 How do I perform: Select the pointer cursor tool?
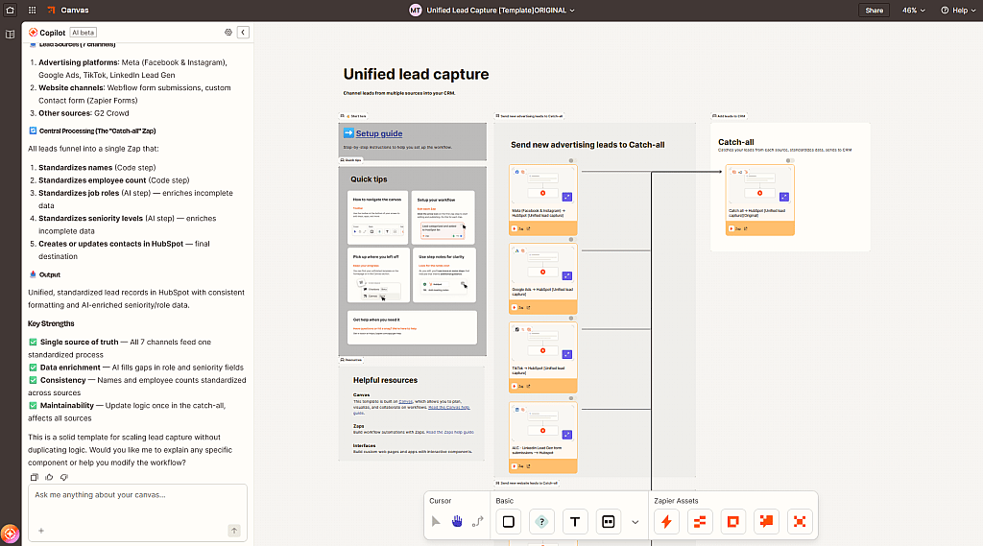(436, 522)
